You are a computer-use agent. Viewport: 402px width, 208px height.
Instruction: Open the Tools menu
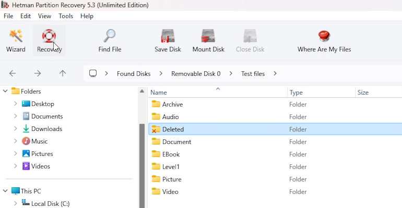pyautogui.click(x=66, y=16)
